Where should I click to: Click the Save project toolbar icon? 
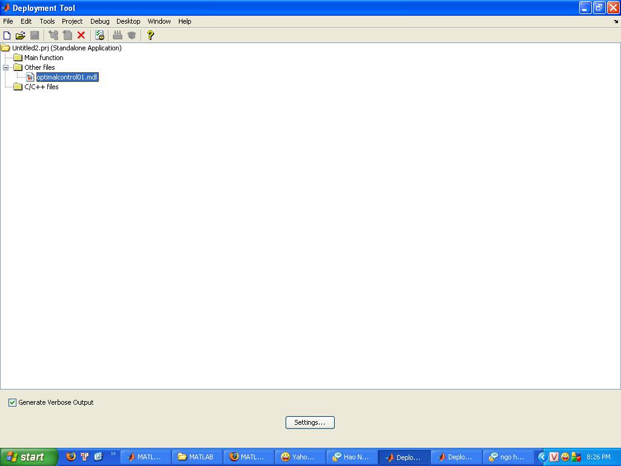(x=35, y=35)
